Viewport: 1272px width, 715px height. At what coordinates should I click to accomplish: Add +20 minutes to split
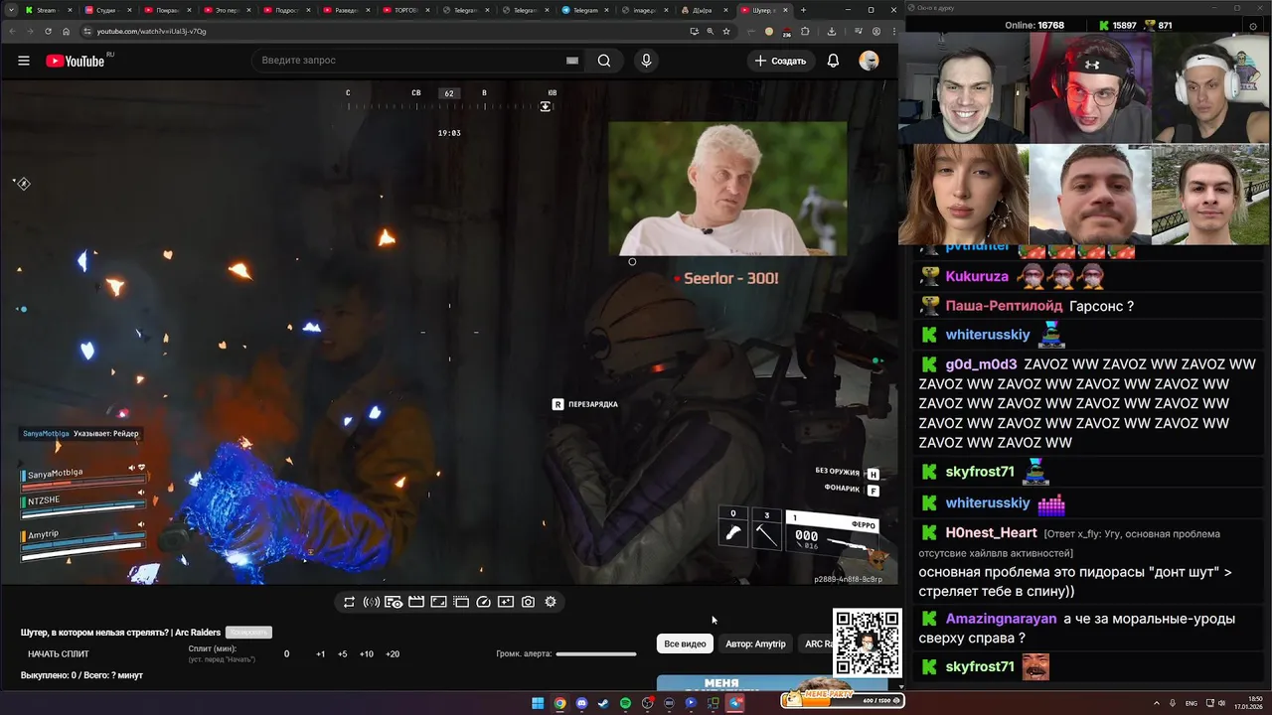393,653
